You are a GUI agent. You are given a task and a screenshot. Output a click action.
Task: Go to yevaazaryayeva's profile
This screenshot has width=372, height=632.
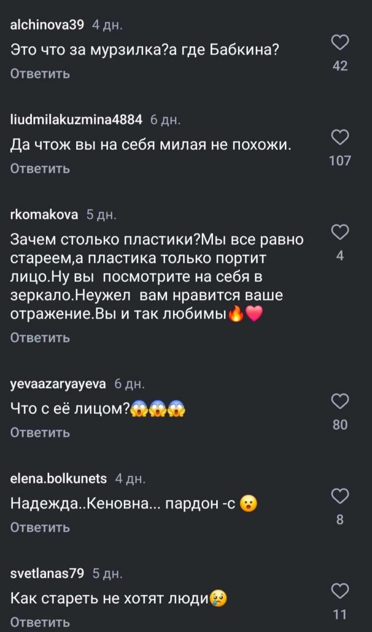59,384
